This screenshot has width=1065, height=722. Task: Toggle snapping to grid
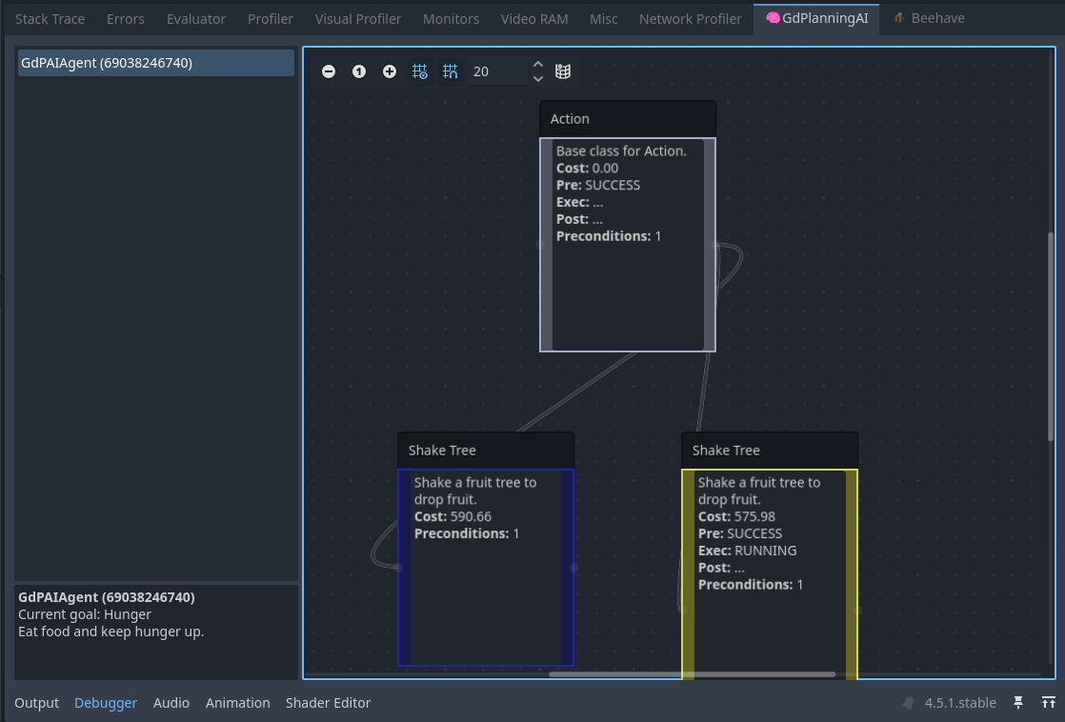[451, 71]
